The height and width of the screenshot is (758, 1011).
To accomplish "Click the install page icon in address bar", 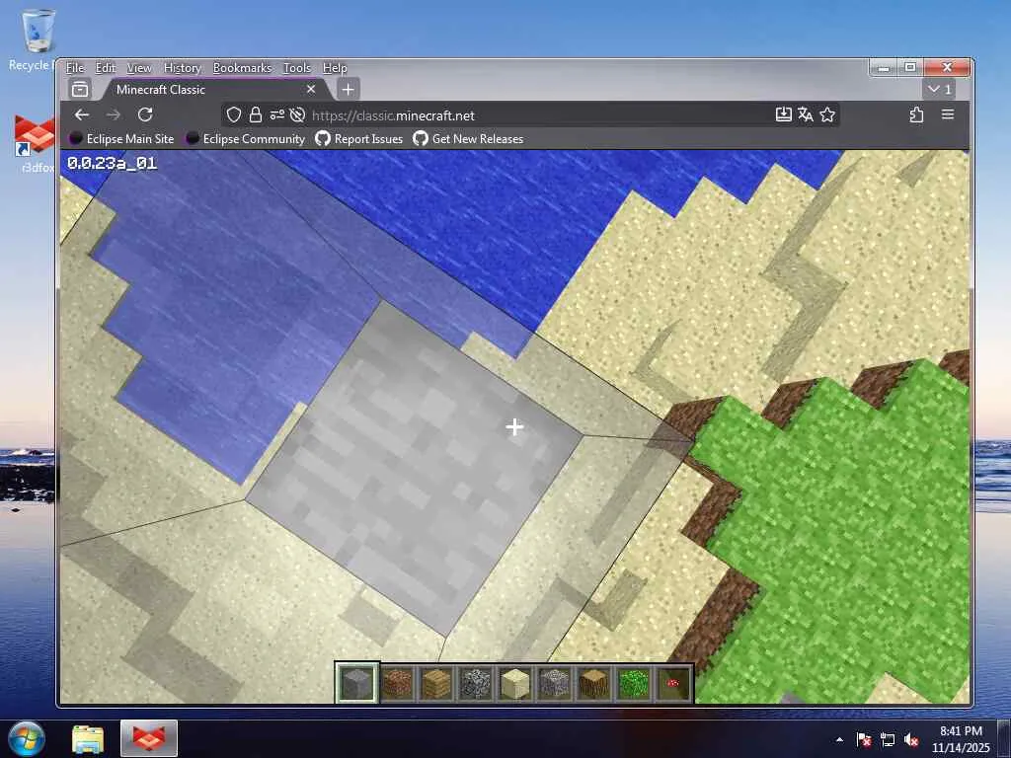I will 783,114.
